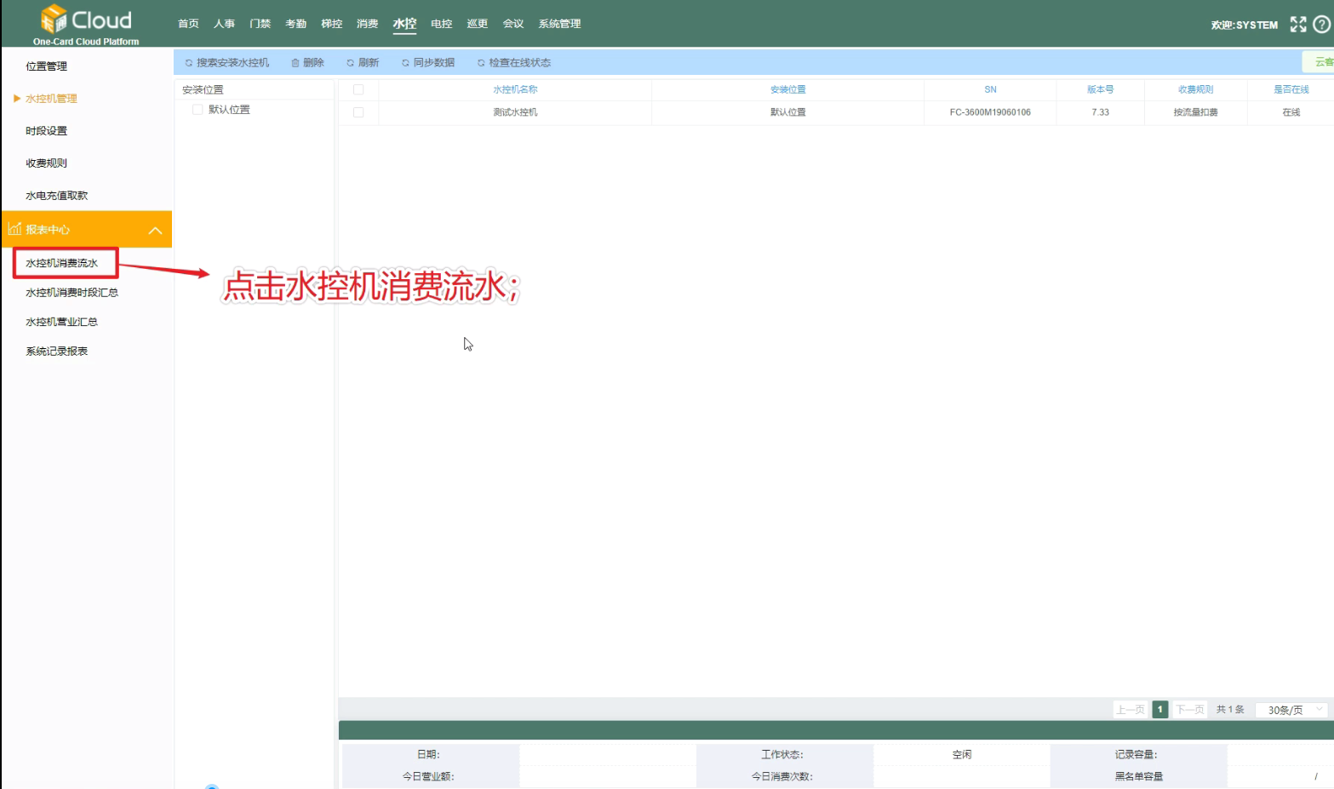Click the green 云客 button at toolbar edge
Viewport: 1334px width, 789px height.
(x=1320, y=62)
